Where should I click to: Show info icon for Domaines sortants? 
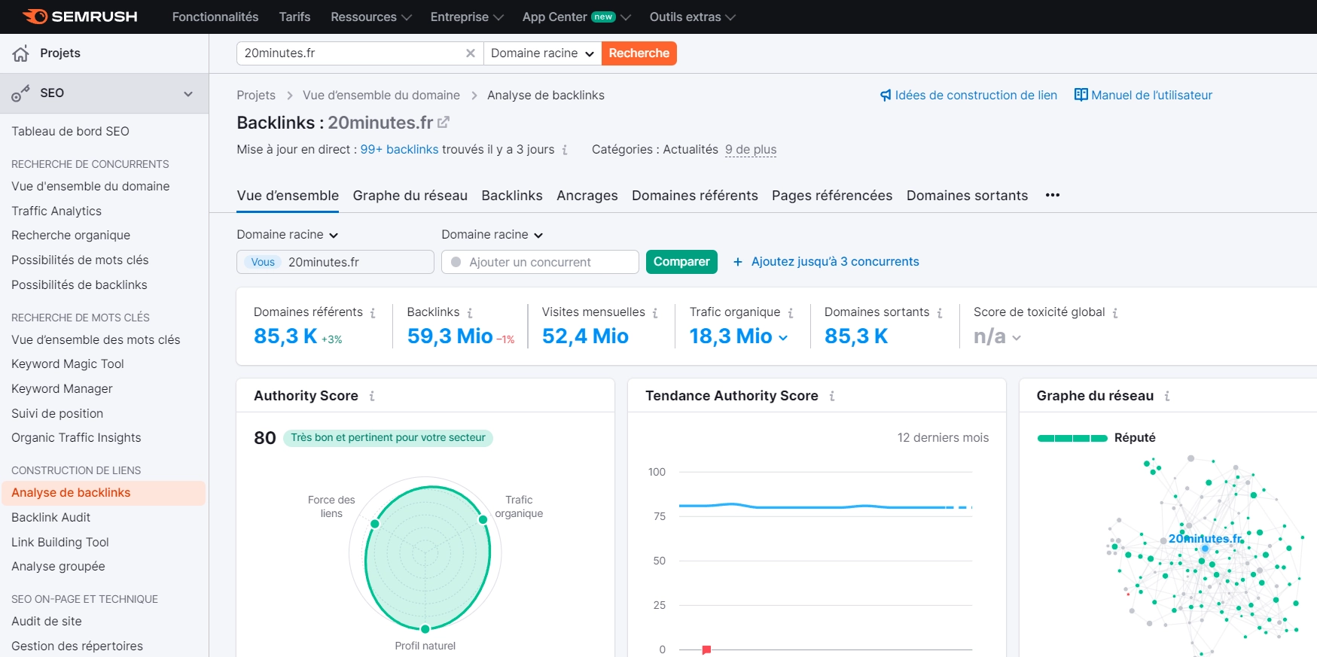(940, 312)
